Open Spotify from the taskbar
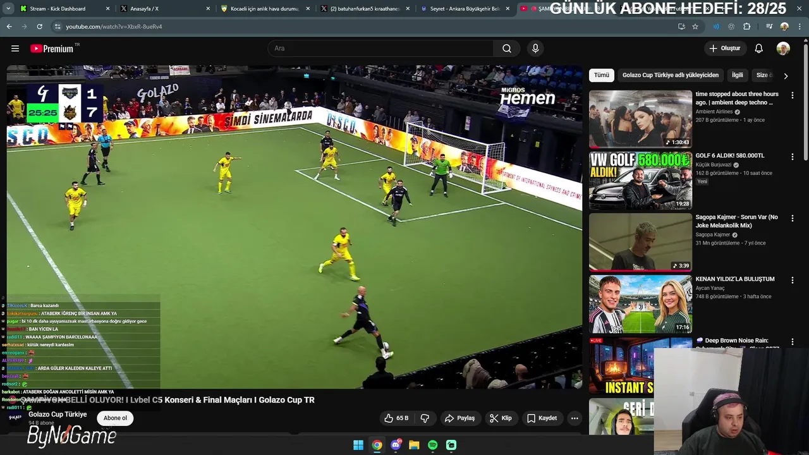Image resolution: width=809 pixels, height=455 pixels. 432,445
